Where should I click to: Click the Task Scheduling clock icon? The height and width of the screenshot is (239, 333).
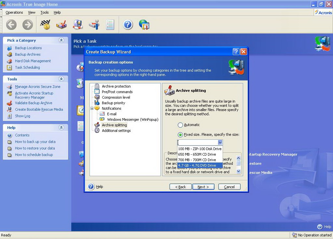point(9,67)
